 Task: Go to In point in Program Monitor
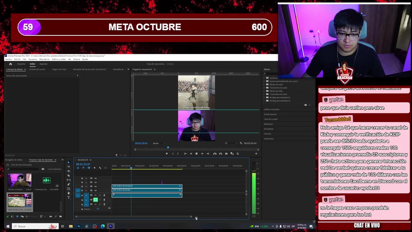point(185,154)
